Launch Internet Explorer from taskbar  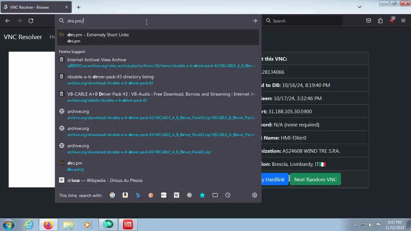point(29,225)
